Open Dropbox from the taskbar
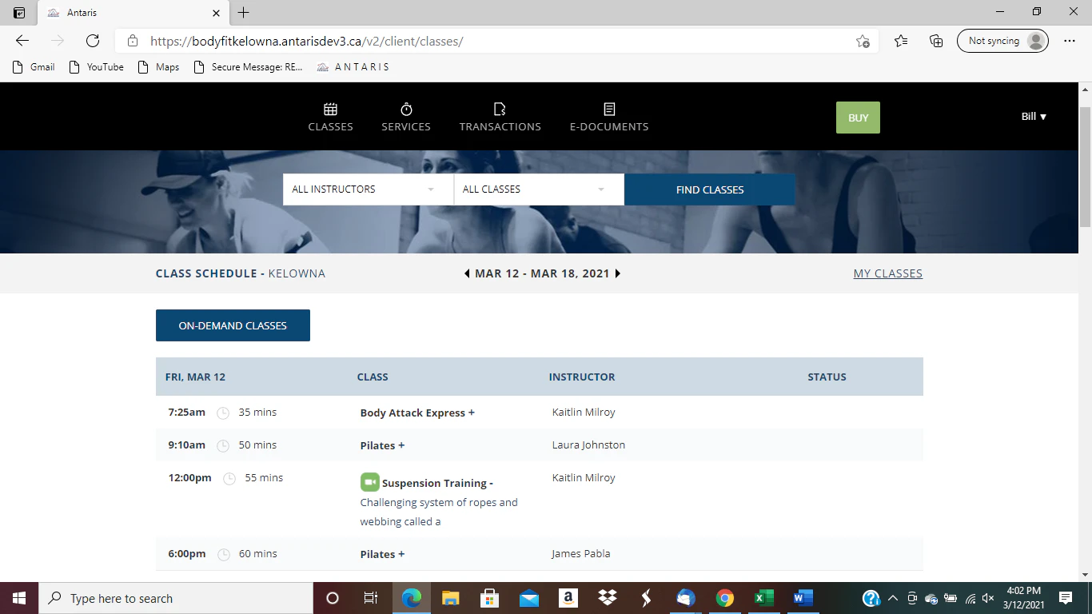 pos(608,598)
